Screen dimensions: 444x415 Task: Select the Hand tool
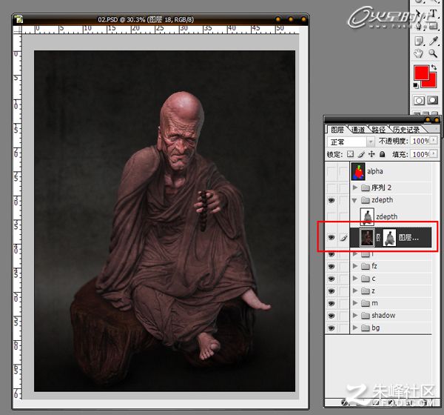point(419,53)
